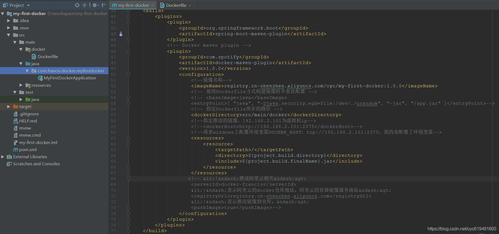This screenshot has width=499, height=234.
Task: Click the spring-boot-maven-plugin artifactId text
Action: [253, 34]
